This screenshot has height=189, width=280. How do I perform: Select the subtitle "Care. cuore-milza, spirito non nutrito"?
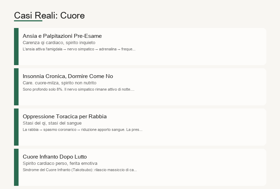coord(59,83)
